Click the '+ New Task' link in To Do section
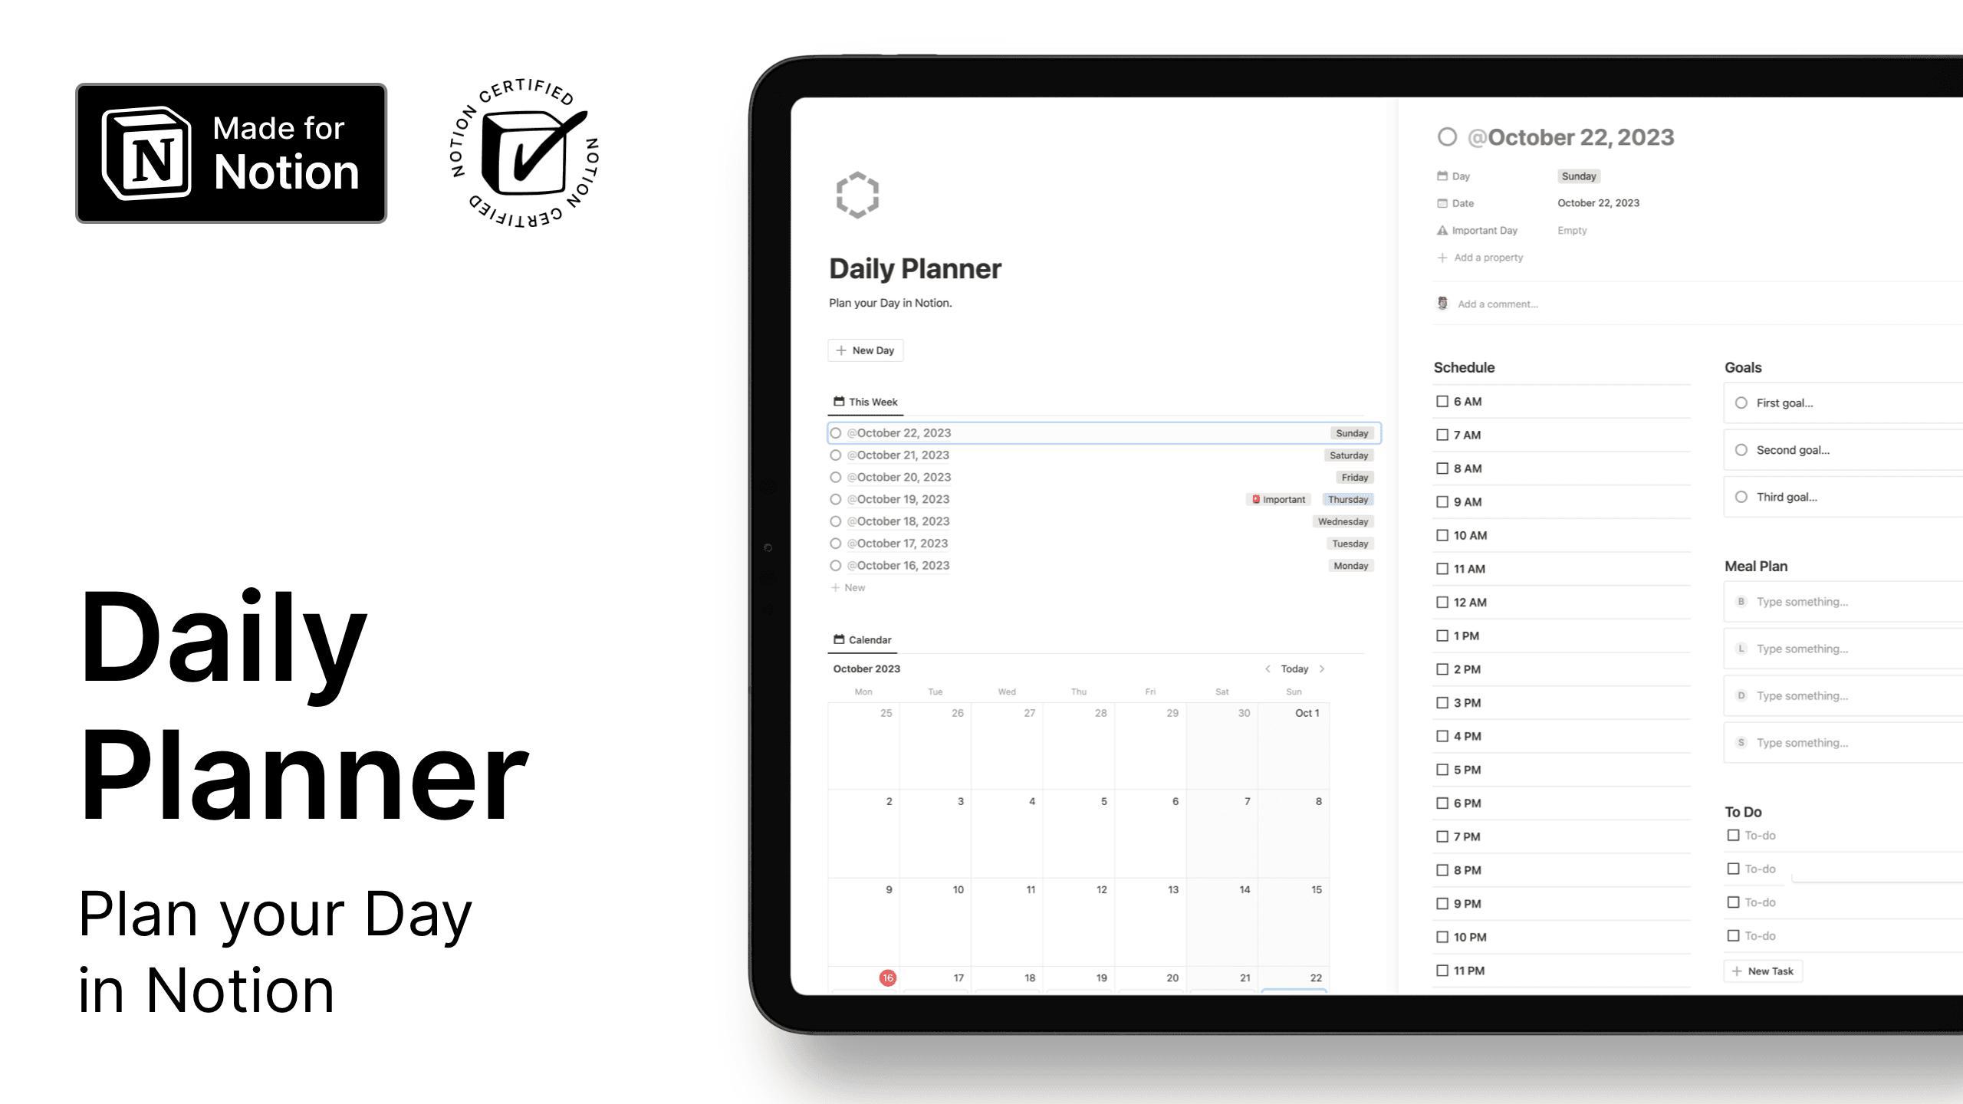 1764,971
